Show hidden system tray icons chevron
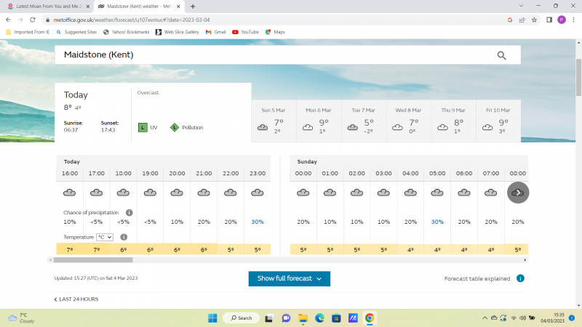 485,318
